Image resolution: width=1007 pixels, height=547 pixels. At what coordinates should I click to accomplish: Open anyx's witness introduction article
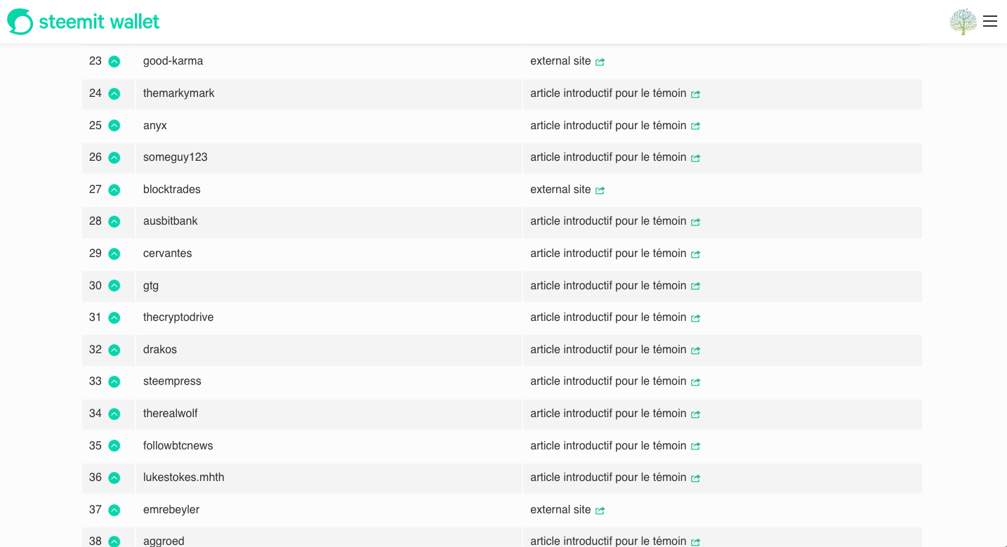click(615, 126)
